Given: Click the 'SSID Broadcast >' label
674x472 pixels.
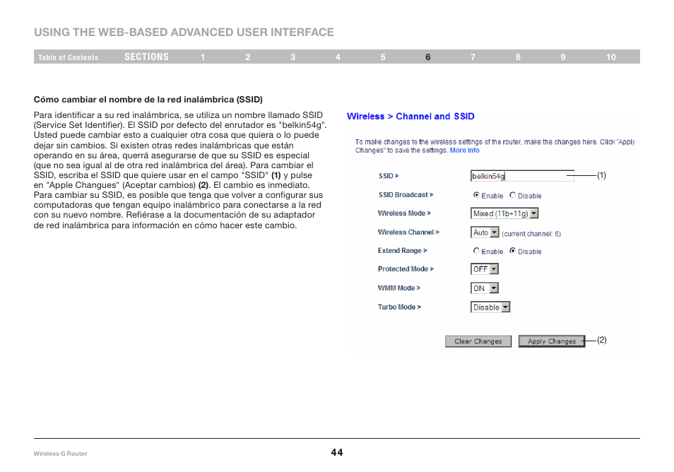Looking at the screenshot, I should (x=406, y=195).
